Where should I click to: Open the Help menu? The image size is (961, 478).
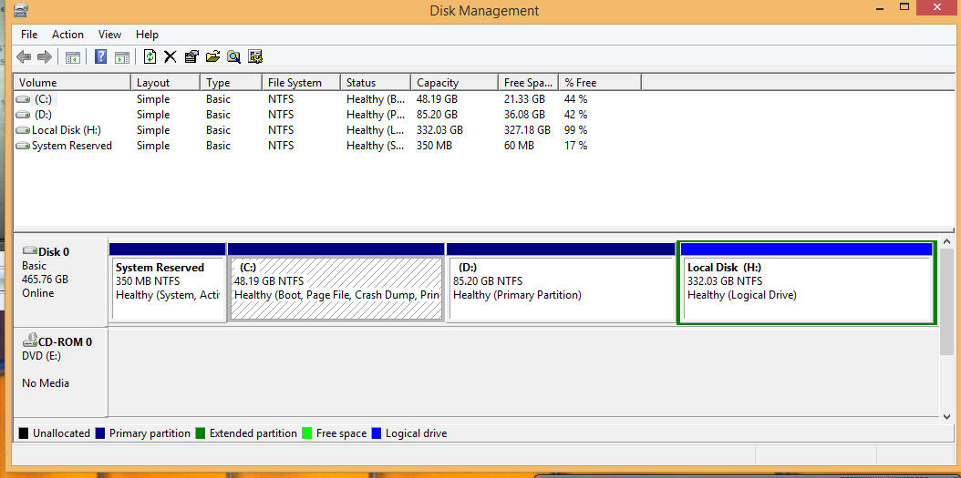(x=147, y=35)
